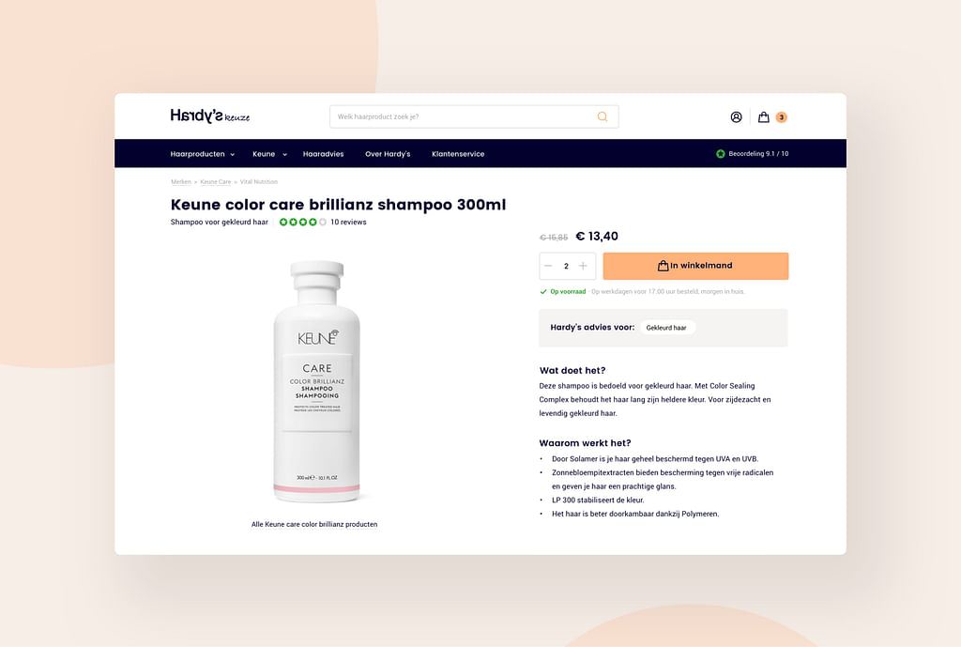Follow the Keune Care breadcrumb link

point(216,181)
